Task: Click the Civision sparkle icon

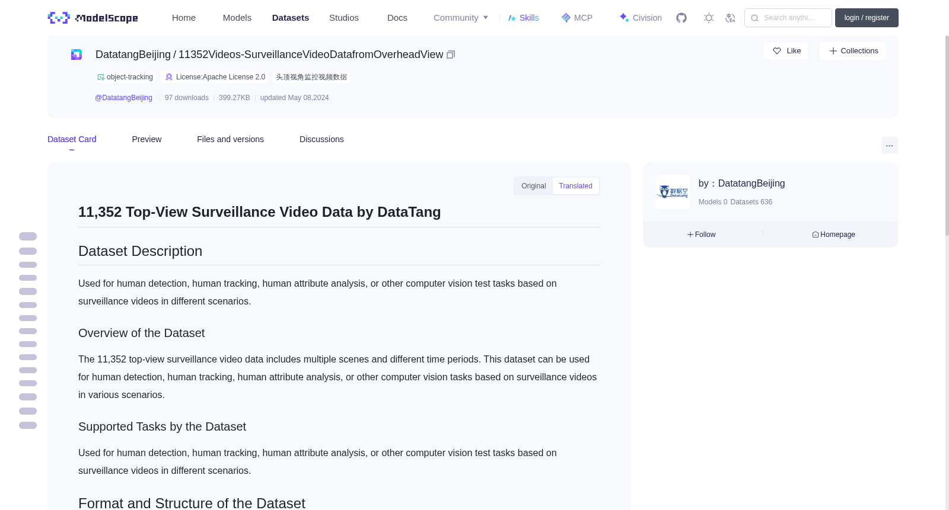Action: point(624,18)
